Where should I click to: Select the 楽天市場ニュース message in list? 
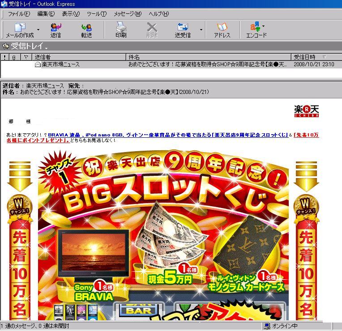[60, 64]
